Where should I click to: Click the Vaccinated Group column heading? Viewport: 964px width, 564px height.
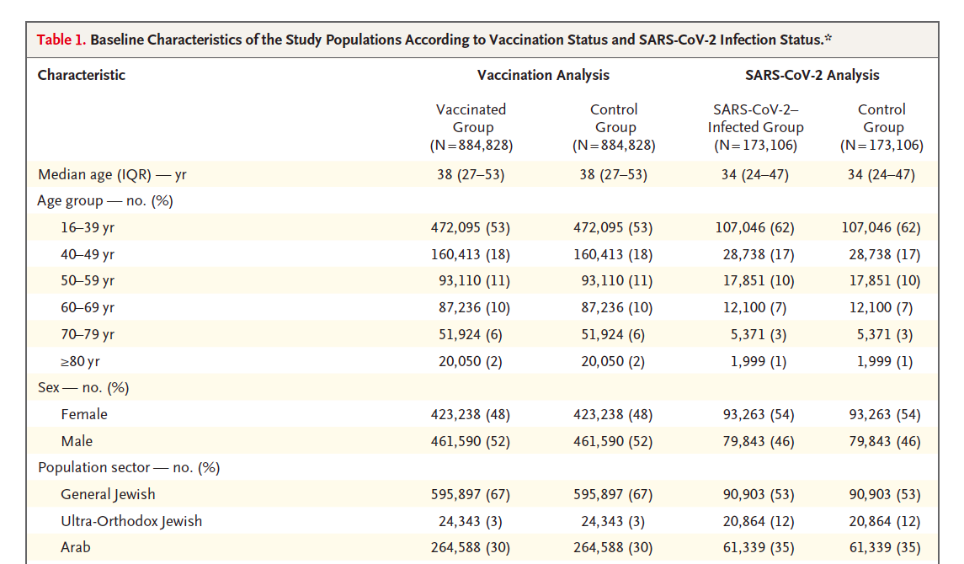tap(471, 127)
